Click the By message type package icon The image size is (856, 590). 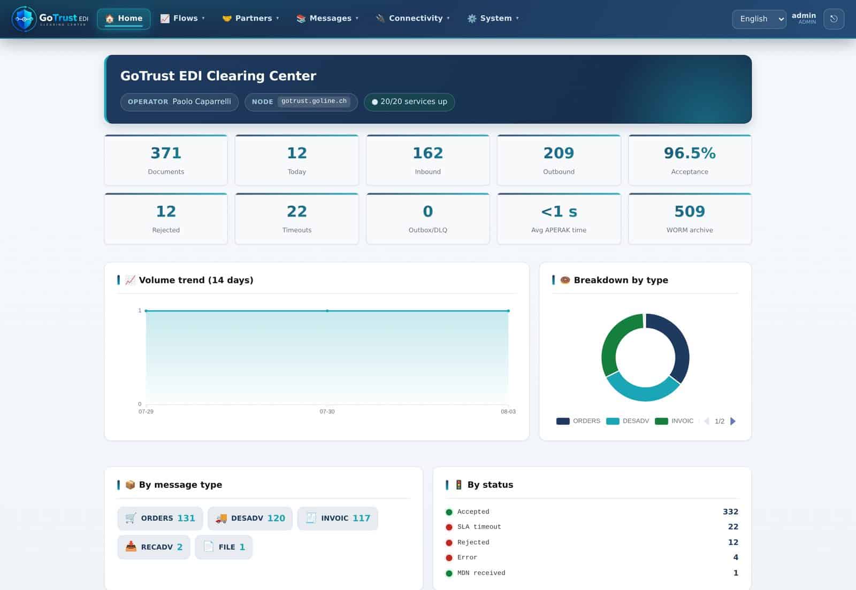coord(130,485)
